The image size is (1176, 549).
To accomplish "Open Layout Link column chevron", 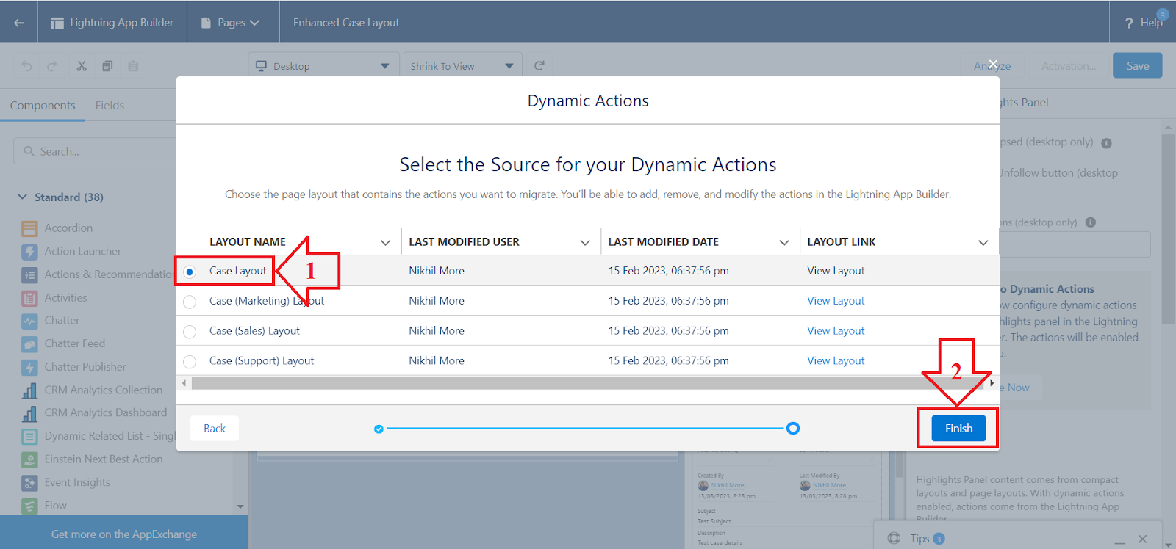I will tap(983, 242).
